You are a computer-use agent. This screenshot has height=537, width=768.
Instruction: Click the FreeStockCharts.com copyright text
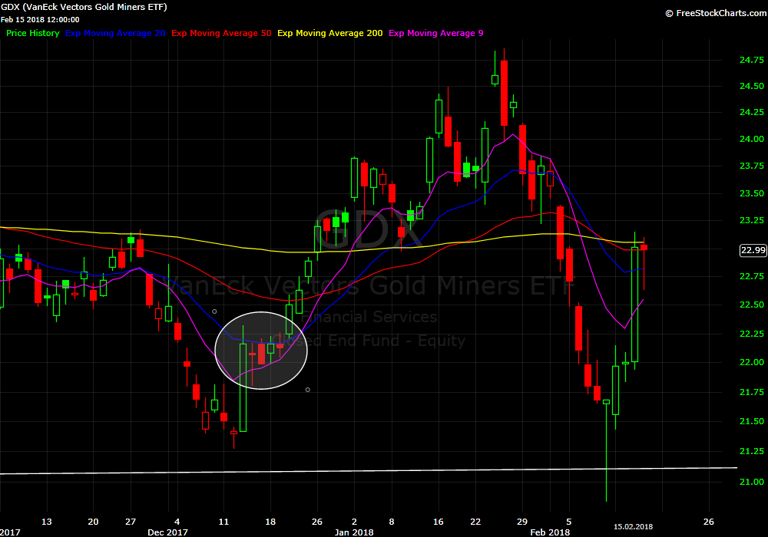[x=716, y=13]
